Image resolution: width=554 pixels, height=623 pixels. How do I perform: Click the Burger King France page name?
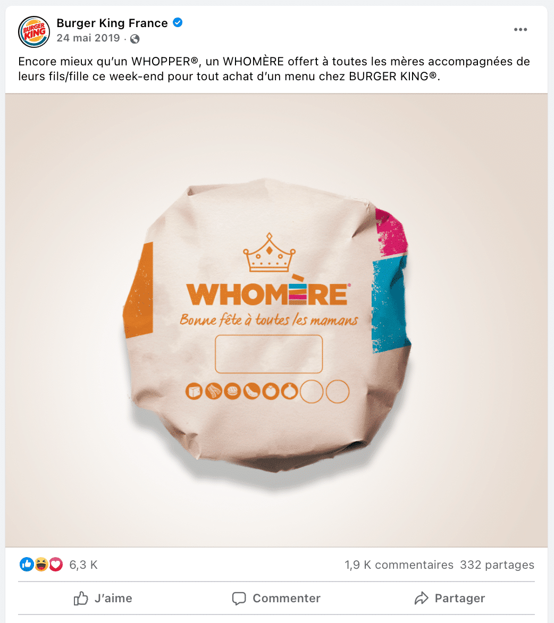pos(112,23)
